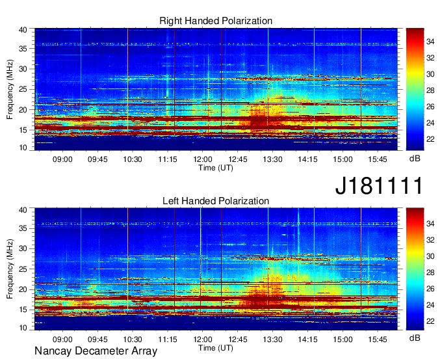
Task: Click the Right Handed Polarization spectrogram image
Action: click(x=216, y=89)
